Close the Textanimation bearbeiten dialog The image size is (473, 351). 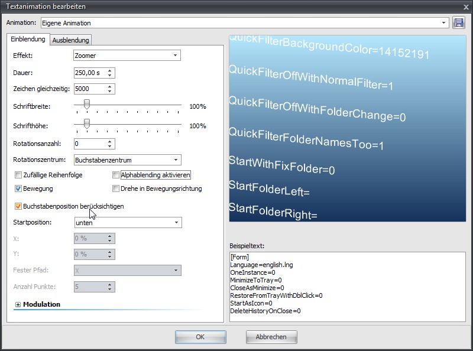point(465,6)
